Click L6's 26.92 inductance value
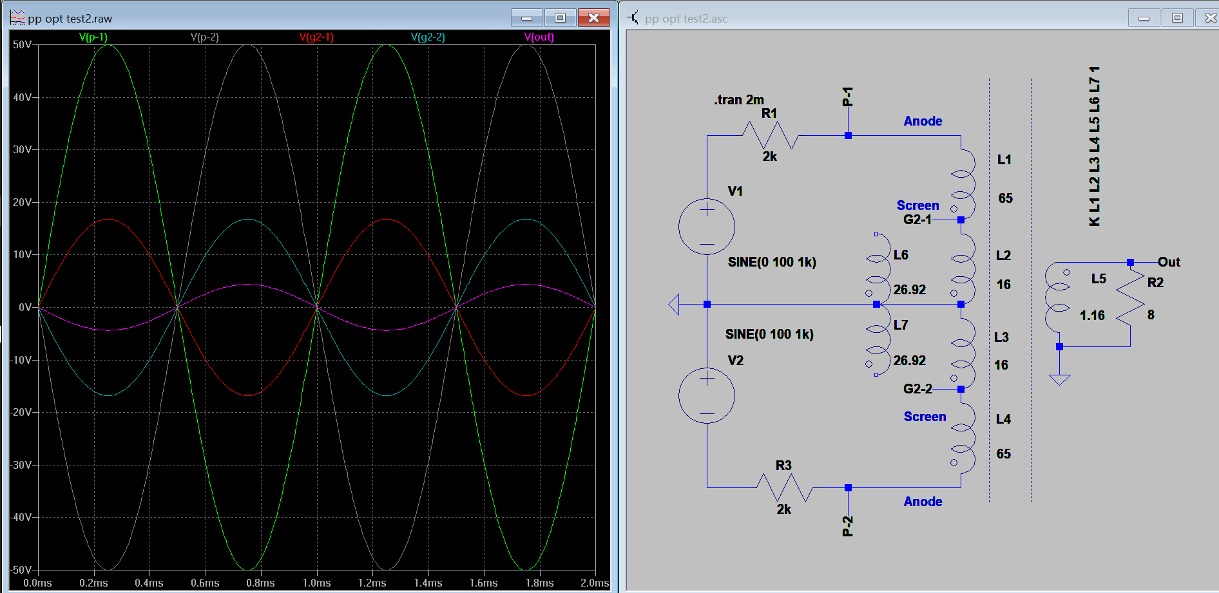This screenshot has height=593, width=1219. [x=910, y=290]
